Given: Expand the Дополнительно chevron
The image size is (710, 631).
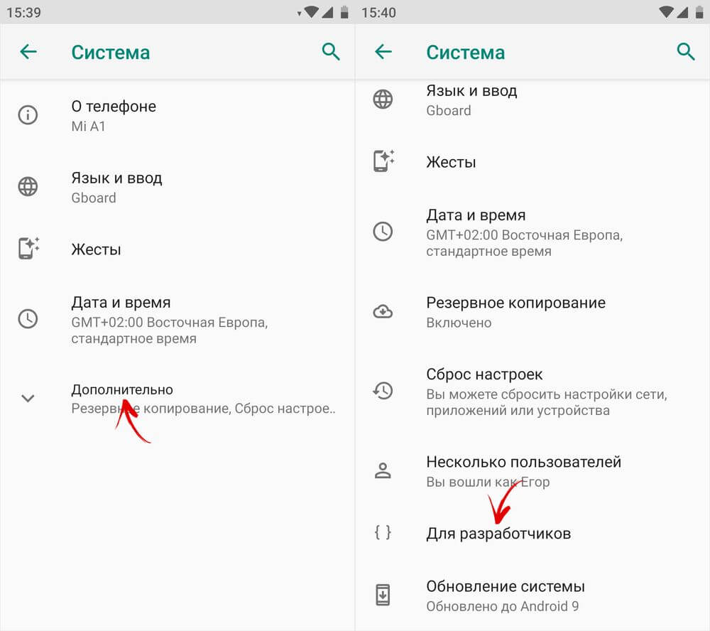Looking at the screenshot, I should coord(28,399).
